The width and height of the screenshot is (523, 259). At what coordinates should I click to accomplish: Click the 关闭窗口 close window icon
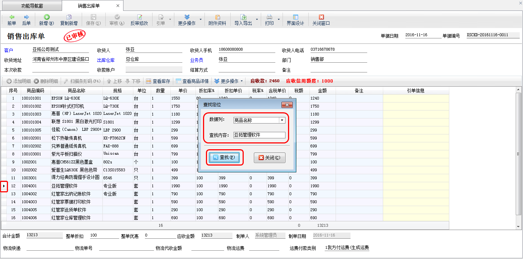click(321, 20)
